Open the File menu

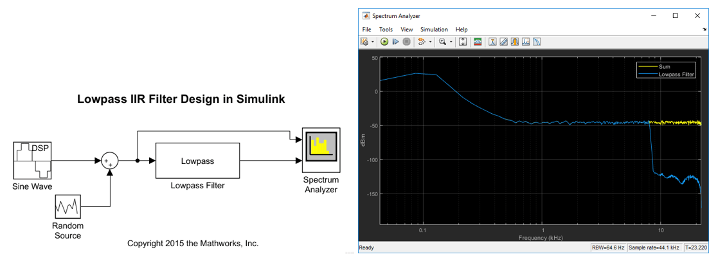coord(367,29)
